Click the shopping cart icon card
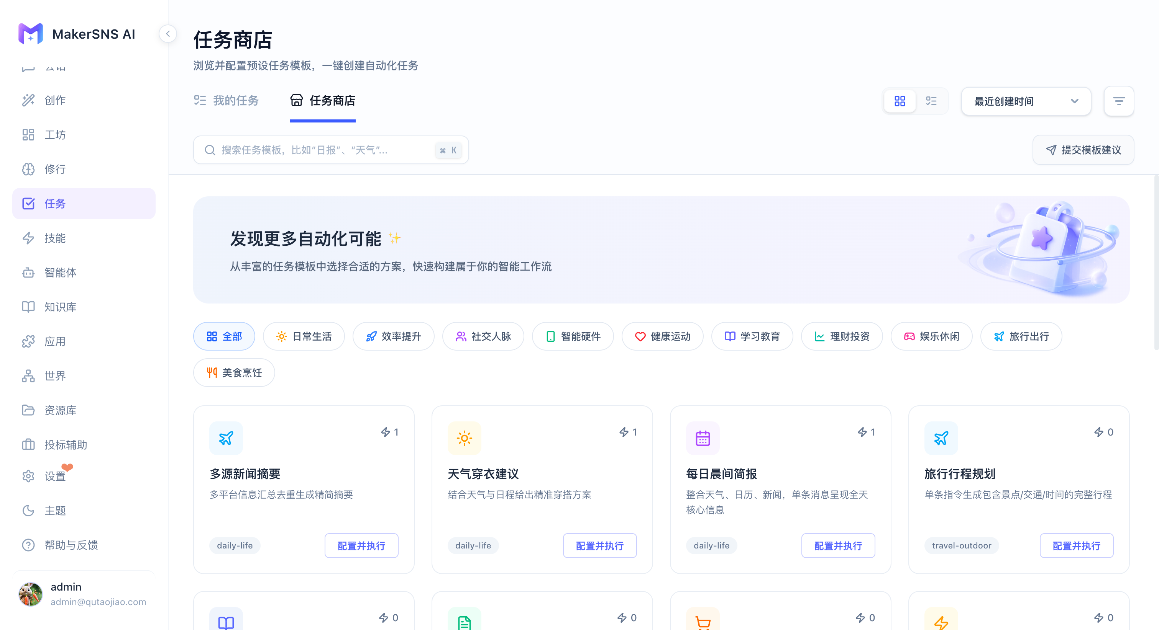Image resolution: width=1159 pixels, height=630 pixels. coord(781,611)
